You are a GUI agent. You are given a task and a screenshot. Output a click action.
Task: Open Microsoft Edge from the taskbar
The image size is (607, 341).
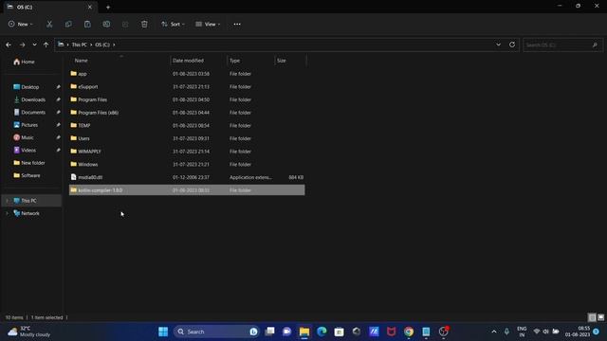(322, 332)
